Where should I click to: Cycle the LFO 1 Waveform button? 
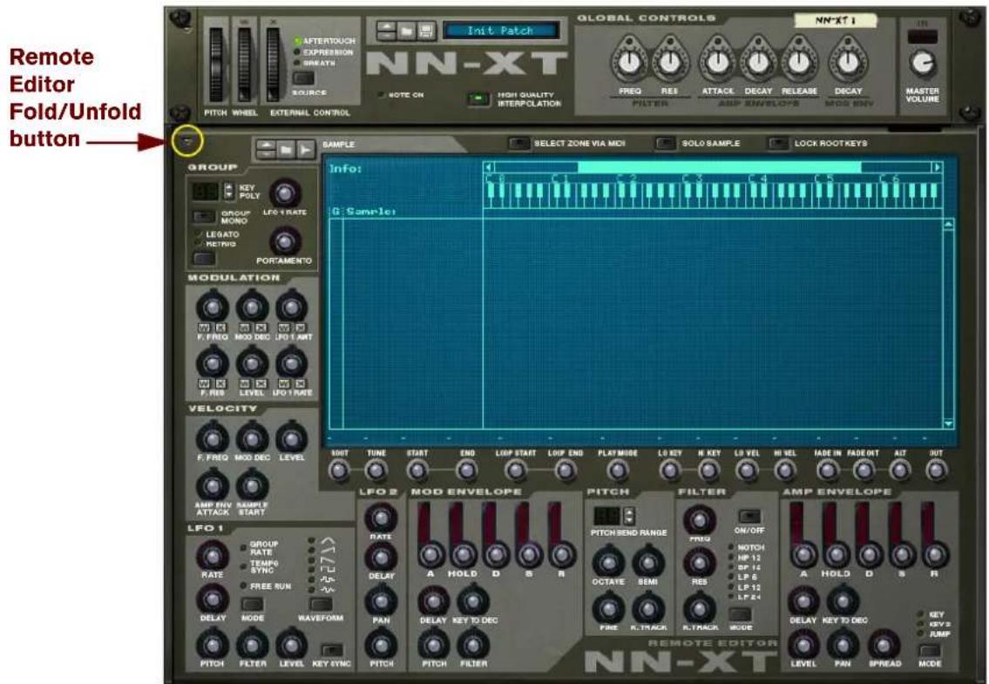pyautogui.click(x=321, y=604)
